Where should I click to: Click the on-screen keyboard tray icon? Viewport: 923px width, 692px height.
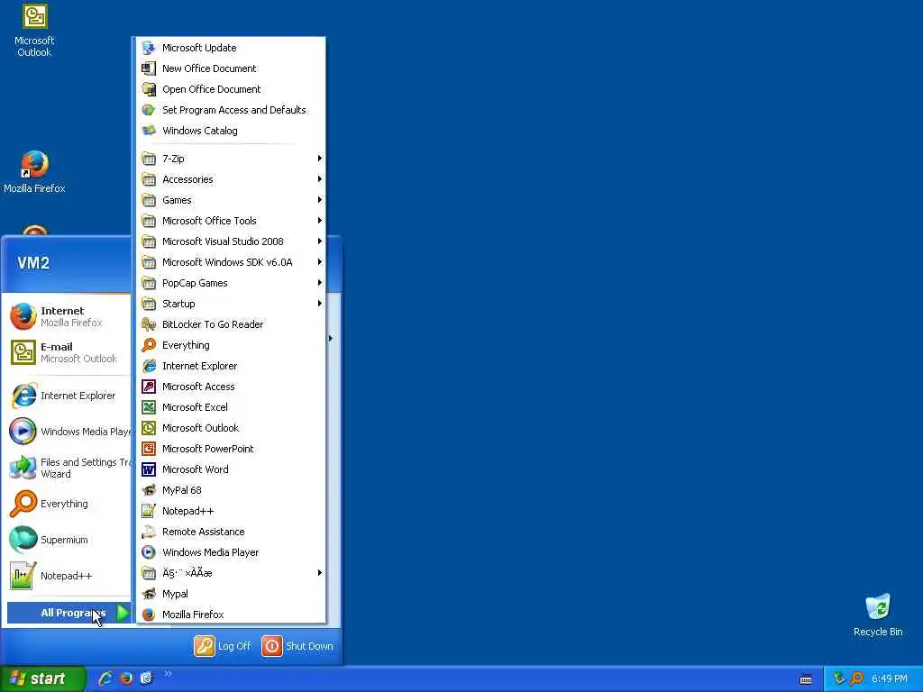pos(806,679)
